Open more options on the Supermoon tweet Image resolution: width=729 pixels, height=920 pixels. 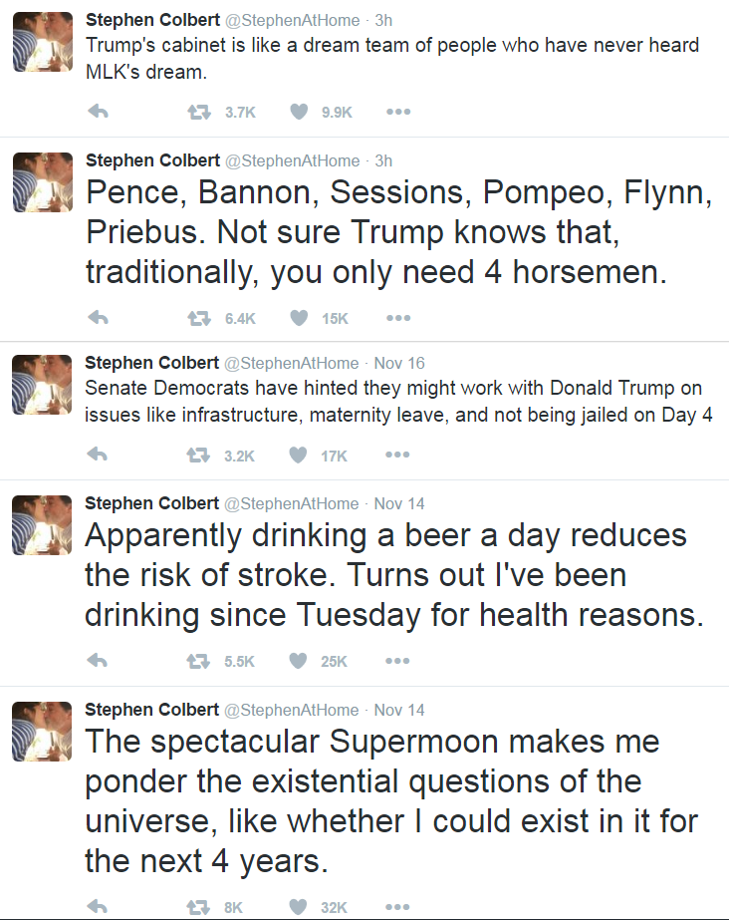(x=398, y=907)
